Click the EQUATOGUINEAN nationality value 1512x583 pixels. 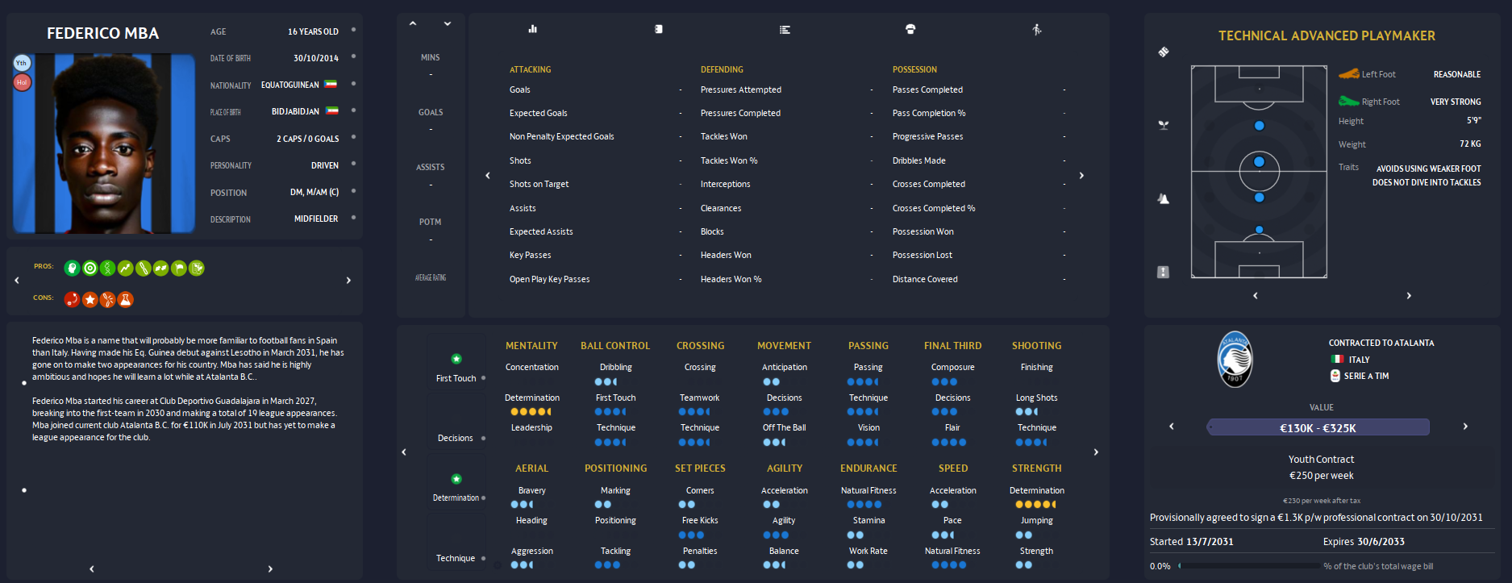[290, 85]
